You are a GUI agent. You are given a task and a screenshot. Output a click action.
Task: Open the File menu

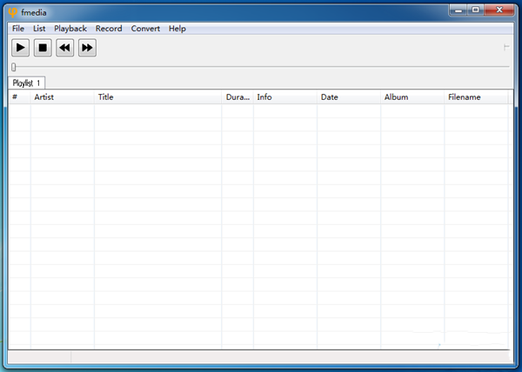[18, 29]
